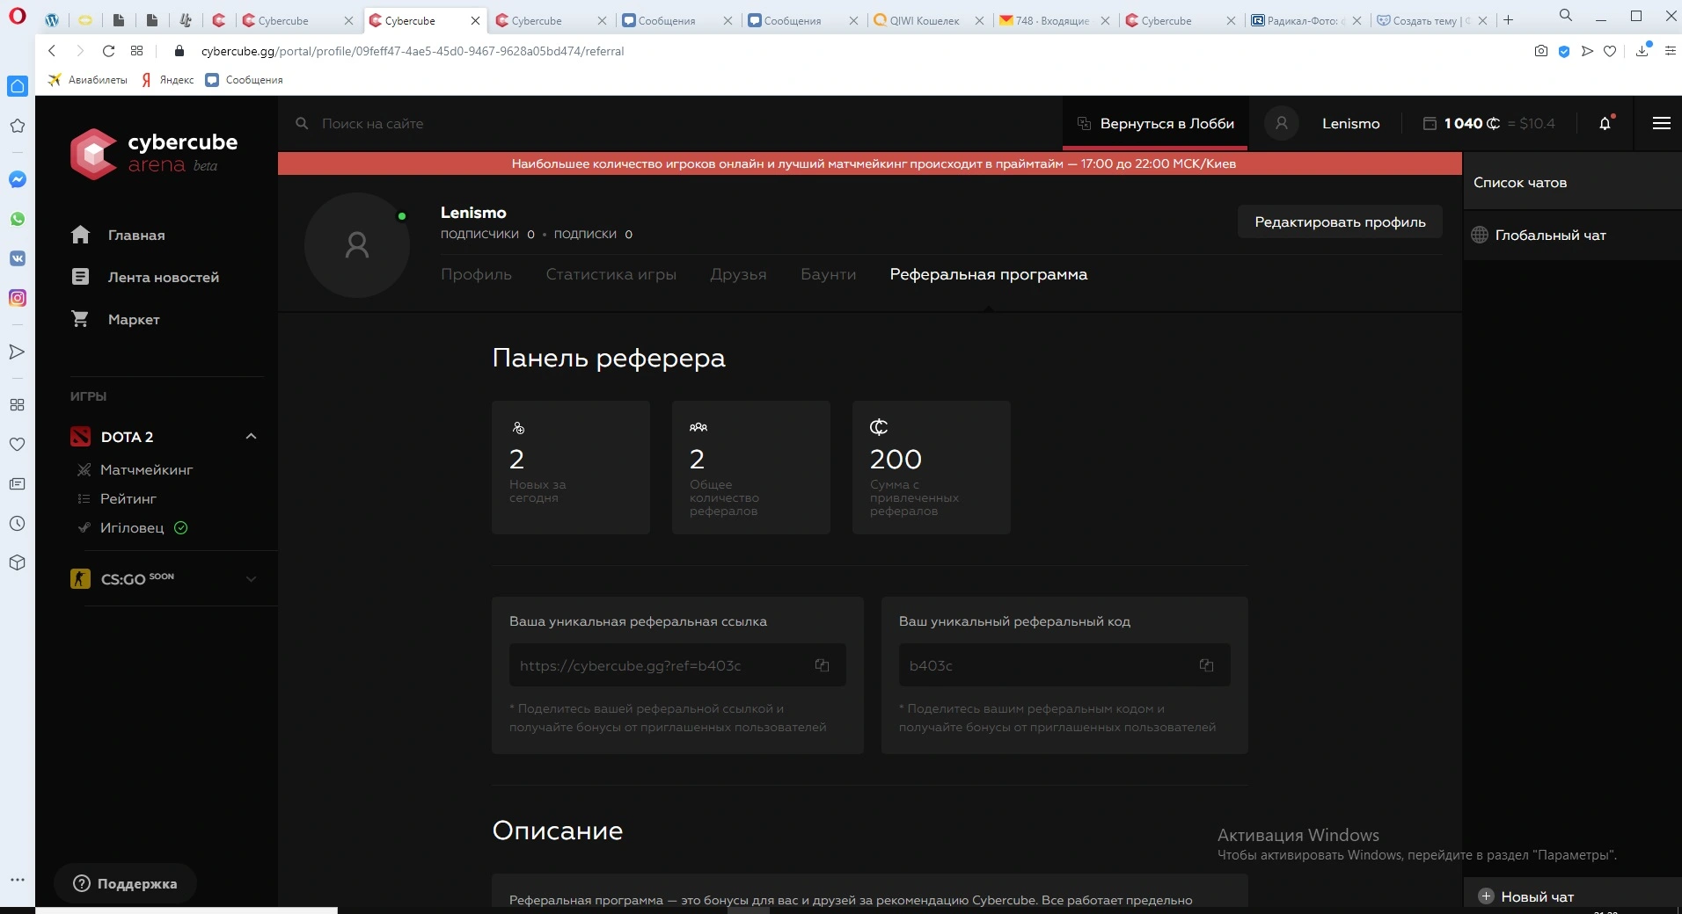
Task: Click the Cybercube arena logo
Action: point(154,153)
